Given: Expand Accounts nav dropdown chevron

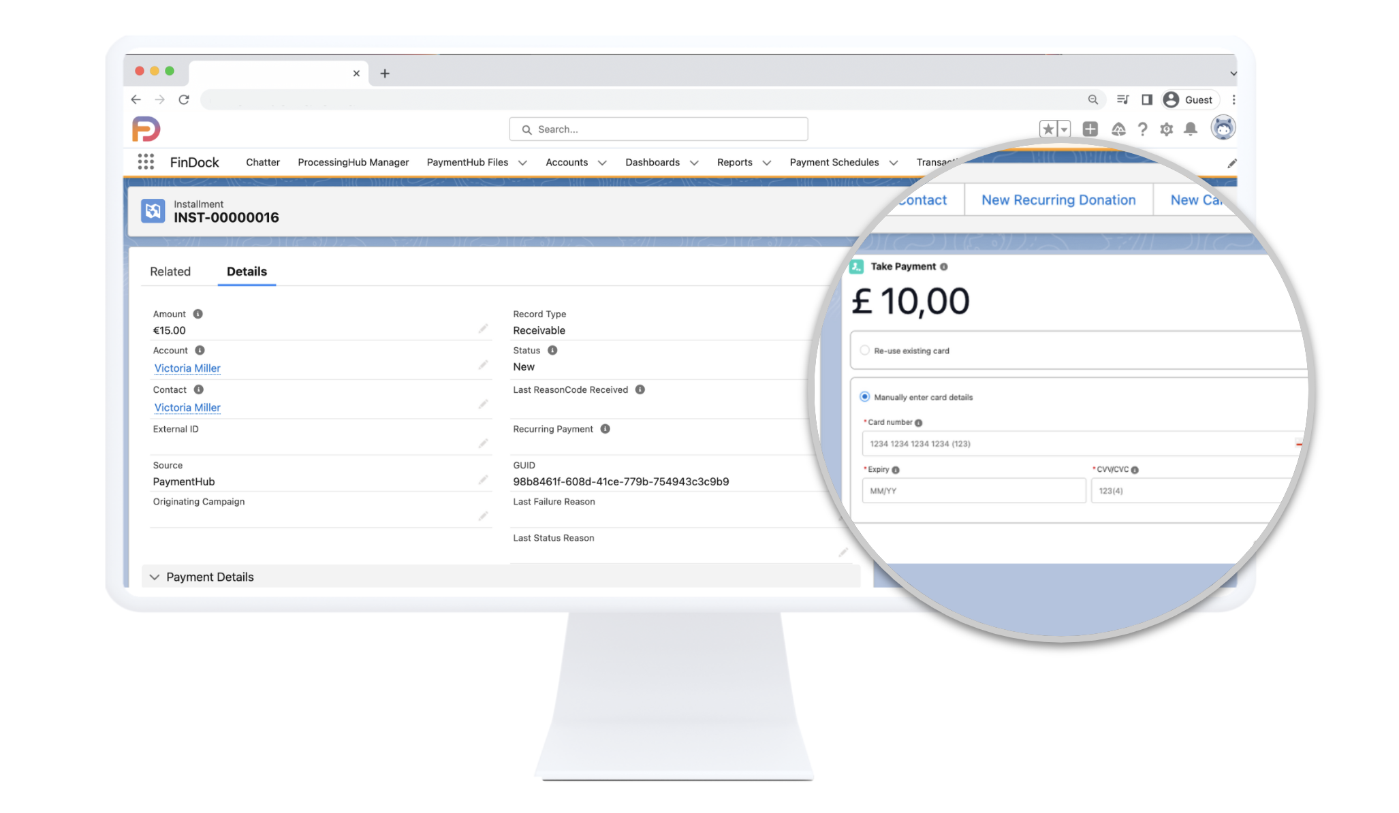Looking at the screenshot, I should (x=602, y=163).
